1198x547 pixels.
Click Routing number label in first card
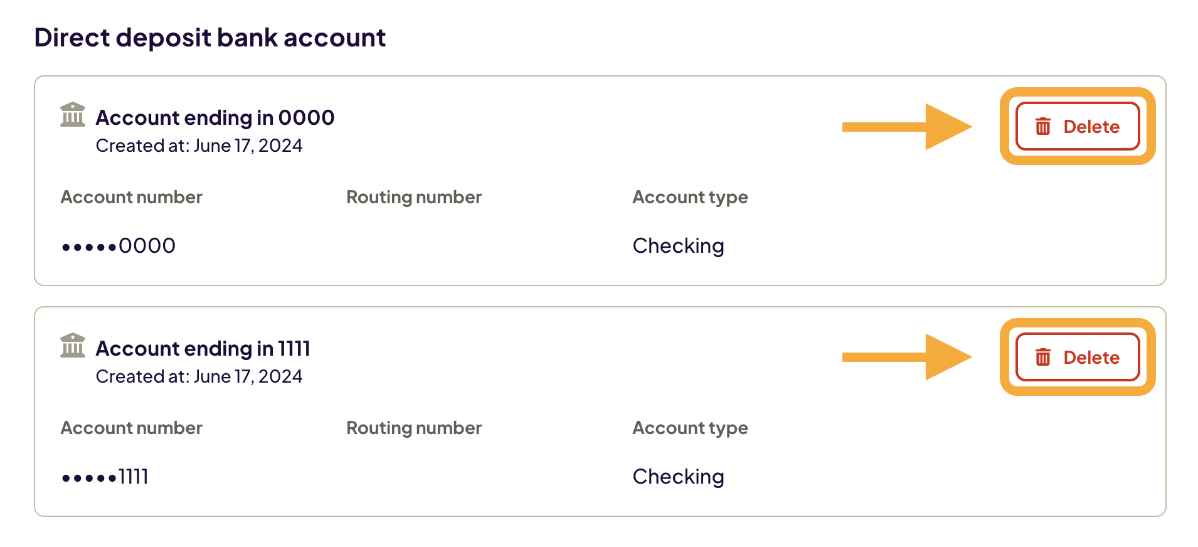(414, 198)
